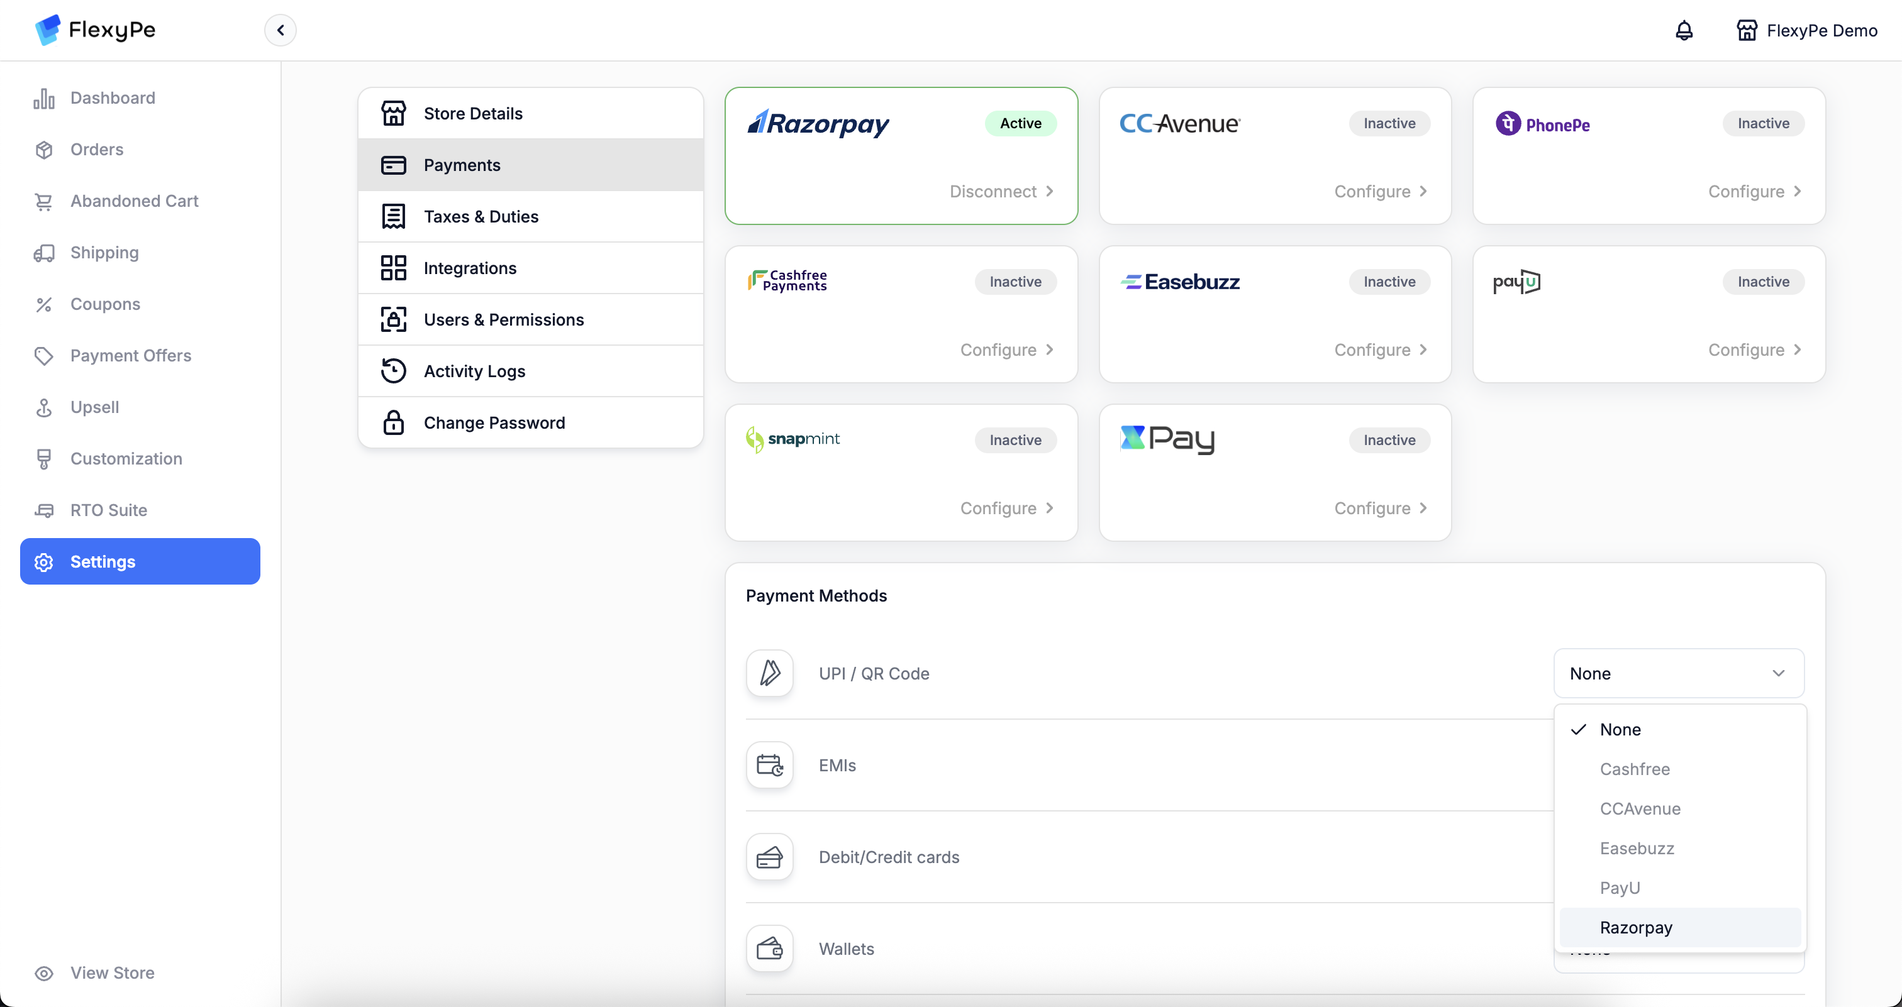Click the notification bell icon
Screen dimensions: 1902x1007
point(1684,30)
